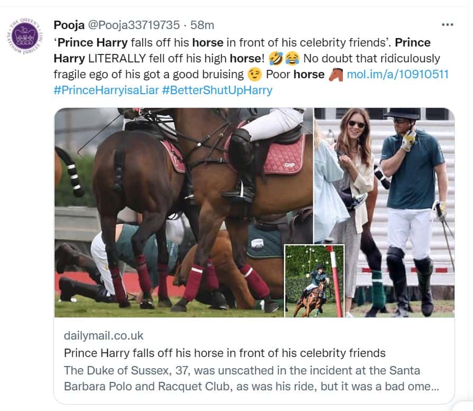
Task: Open the small inset polo rider photo
Action: pos(314,280)
